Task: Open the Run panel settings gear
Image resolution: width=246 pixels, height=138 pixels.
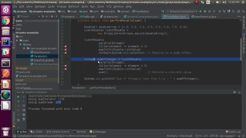Action: pyautogui.click(x=234, y=92)
